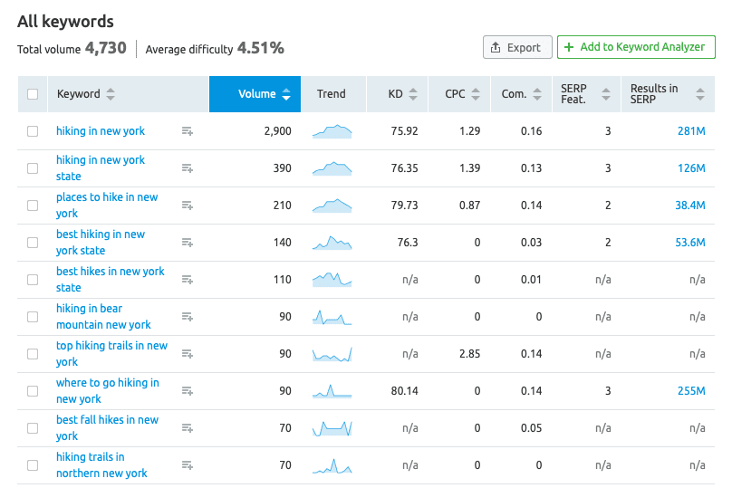This screenshot has width=732, height=488.
Task: Click add-to-list icon for 'hiking trails in northern new york'
Action: tap(188, 465)
